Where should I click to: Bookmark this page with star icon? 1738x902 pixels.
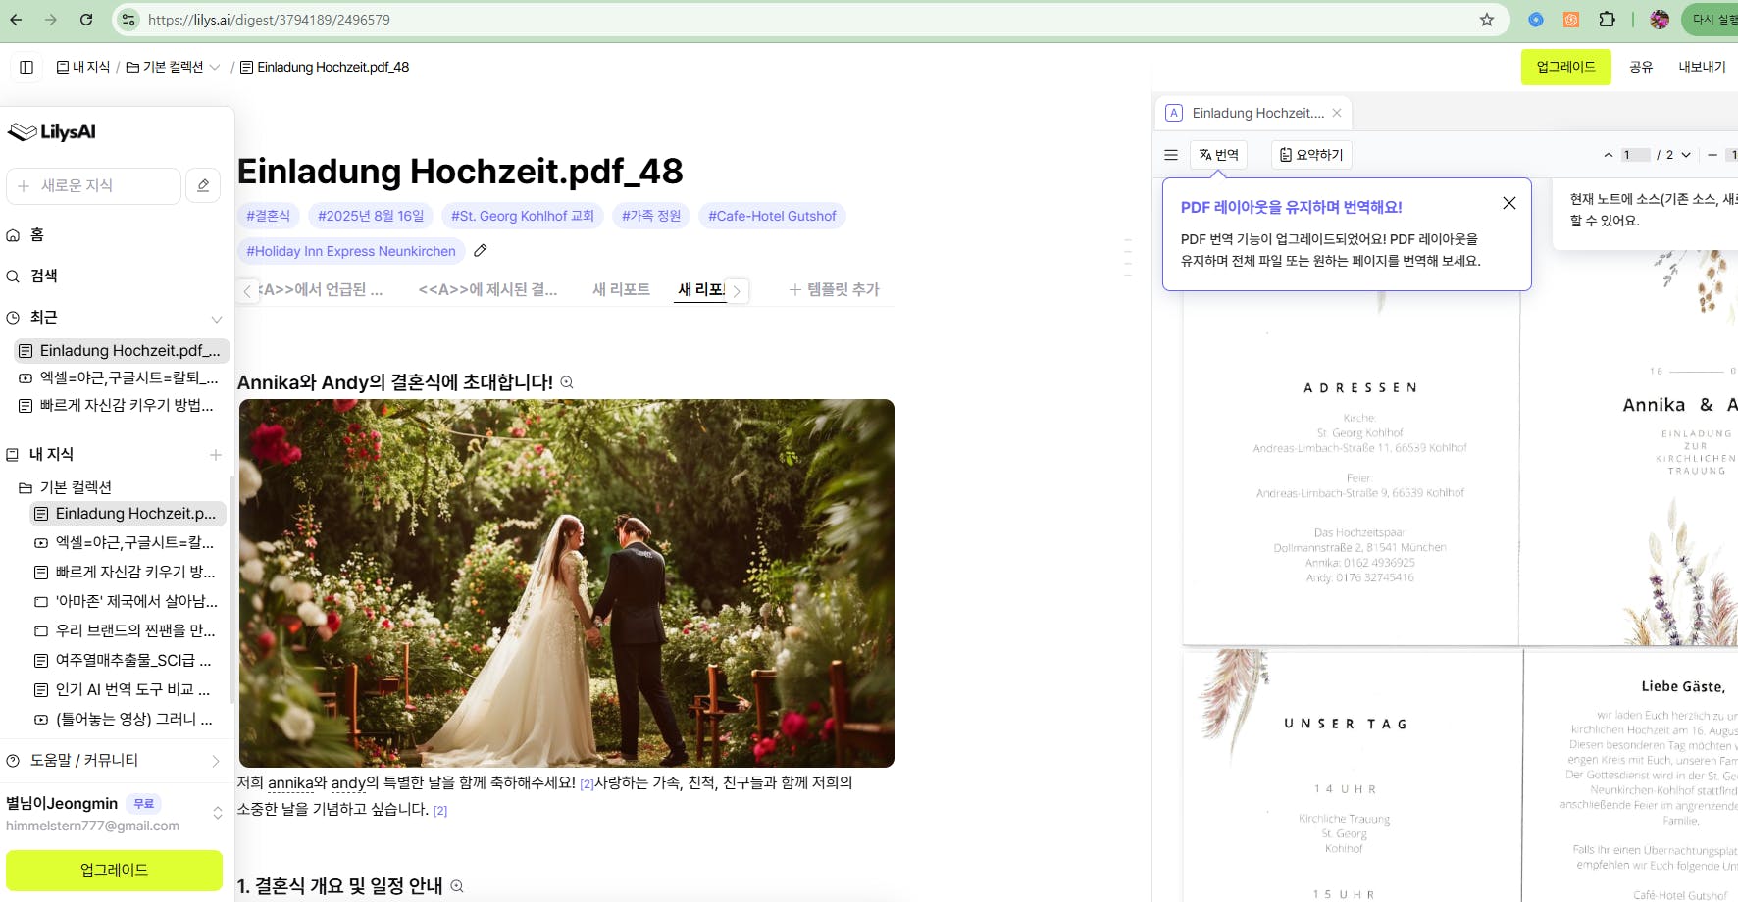coord(1487,20)
